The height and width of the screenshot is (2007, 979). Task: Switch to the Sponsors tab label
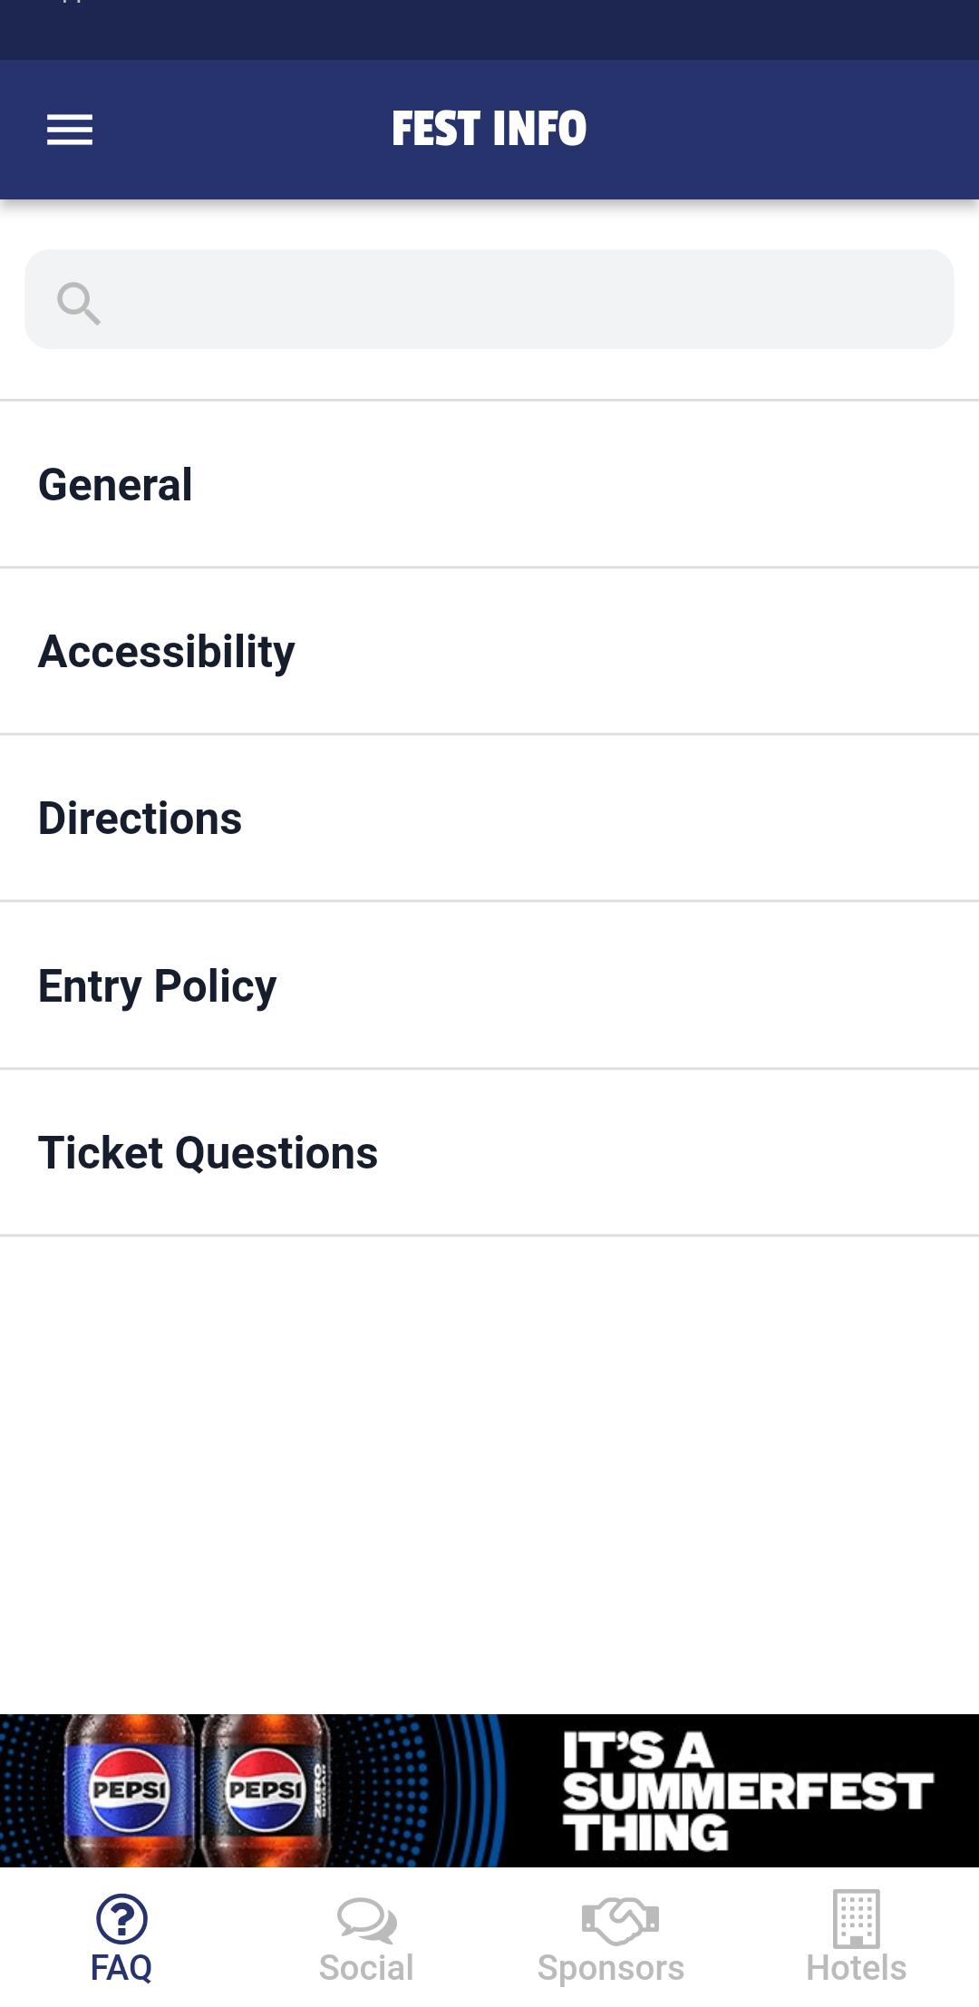(611, 1969)
